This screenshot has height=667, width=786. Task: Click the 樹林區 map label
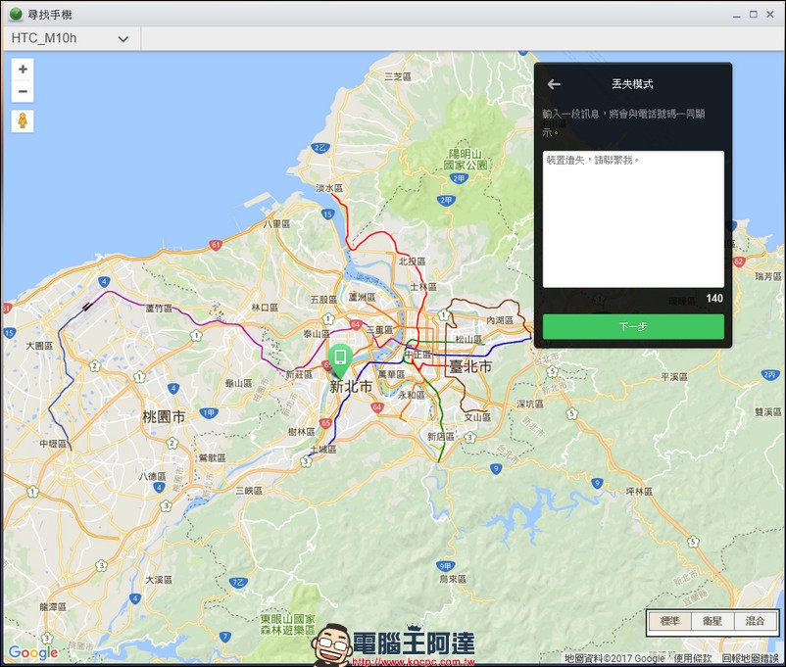pyautogui.click(x=302, y=432)
